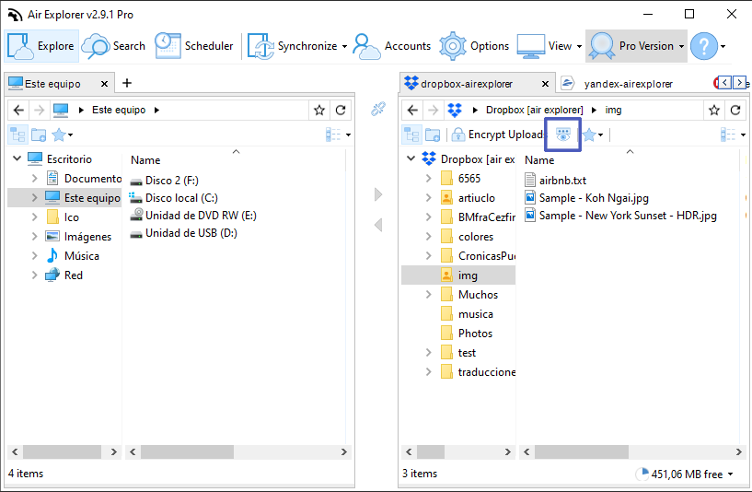Switch to the Este equipo tab
Screen dimensions: 752x492
click(52, 84)
